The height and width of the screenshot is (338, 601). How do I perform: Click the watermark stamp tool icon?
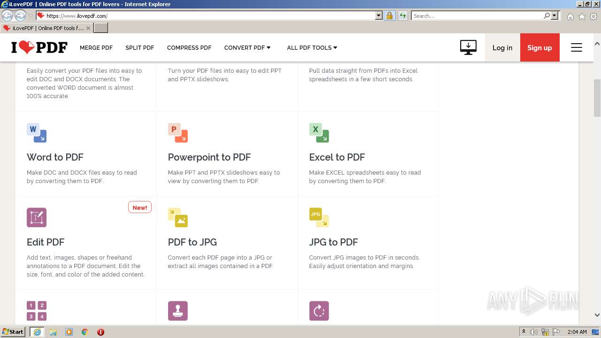coord(178,311)
